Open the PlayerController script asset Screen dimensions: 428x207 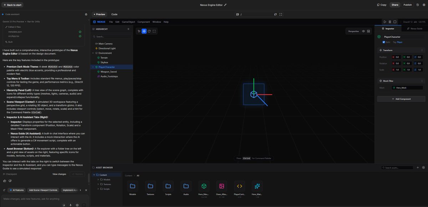[239, 186]
